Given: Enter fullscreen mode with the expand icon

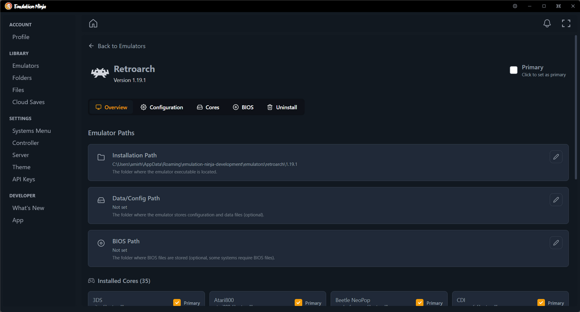Looking at the screenshot, I should point(566,23).
